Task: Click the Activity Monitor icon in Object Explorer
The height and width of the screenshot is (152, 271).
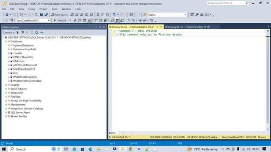Action: 41,33
